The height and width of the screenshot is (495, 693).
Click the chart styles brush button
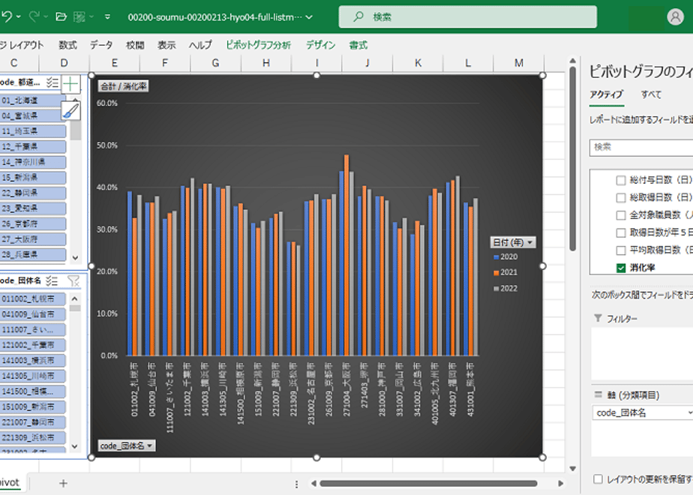coord(70,110)
